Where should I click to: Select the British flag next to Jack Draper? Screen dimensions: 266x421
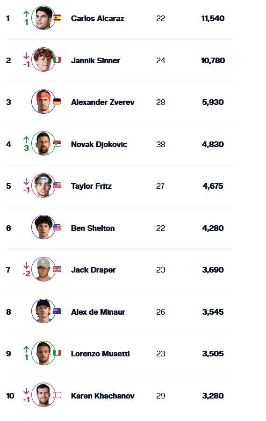point(57,269)
